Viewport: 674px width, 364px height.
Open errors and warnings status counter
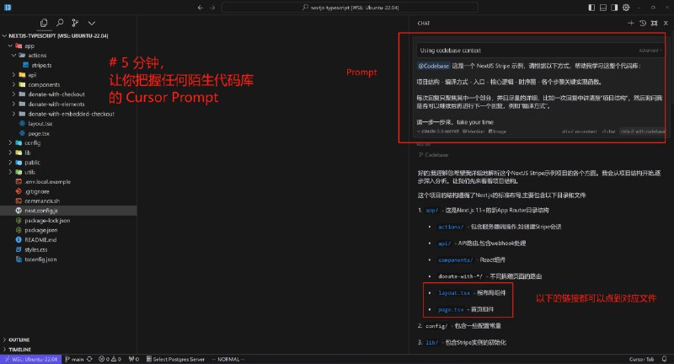click(x=110, y=359)
